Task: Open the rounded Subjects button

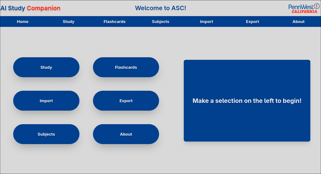Action: coord(46,134)
